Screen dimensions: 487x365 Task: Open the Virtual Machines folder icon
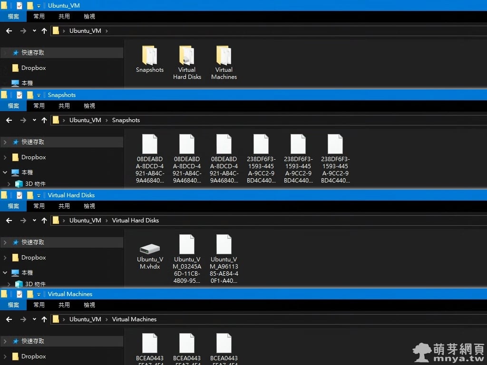(224, 56)
